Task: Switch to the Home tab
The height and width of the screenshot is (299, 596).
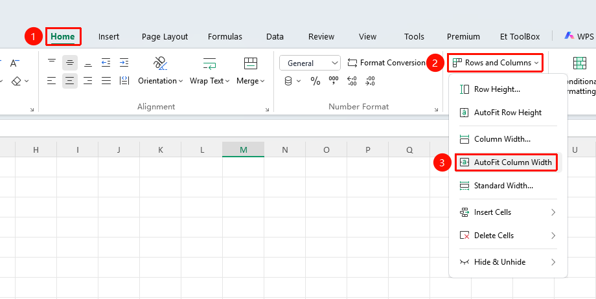Action: tap(63, 36)
